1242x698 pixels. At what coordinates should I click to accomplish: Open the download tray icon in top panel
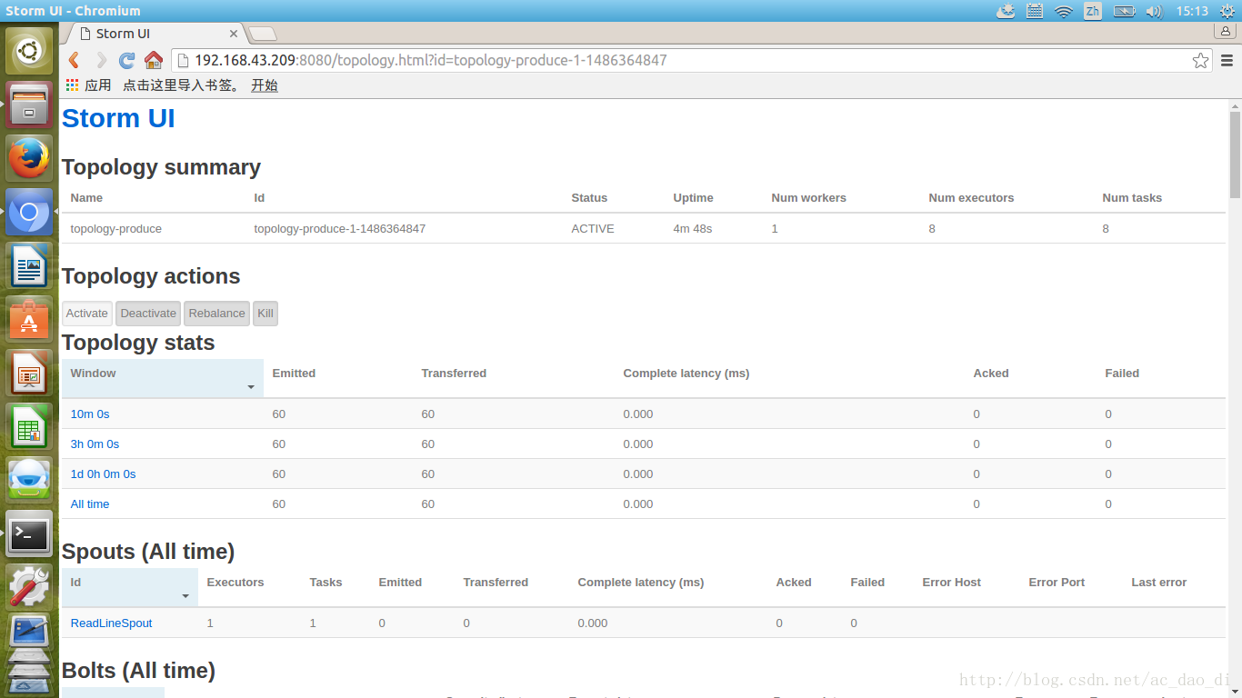1006,11
